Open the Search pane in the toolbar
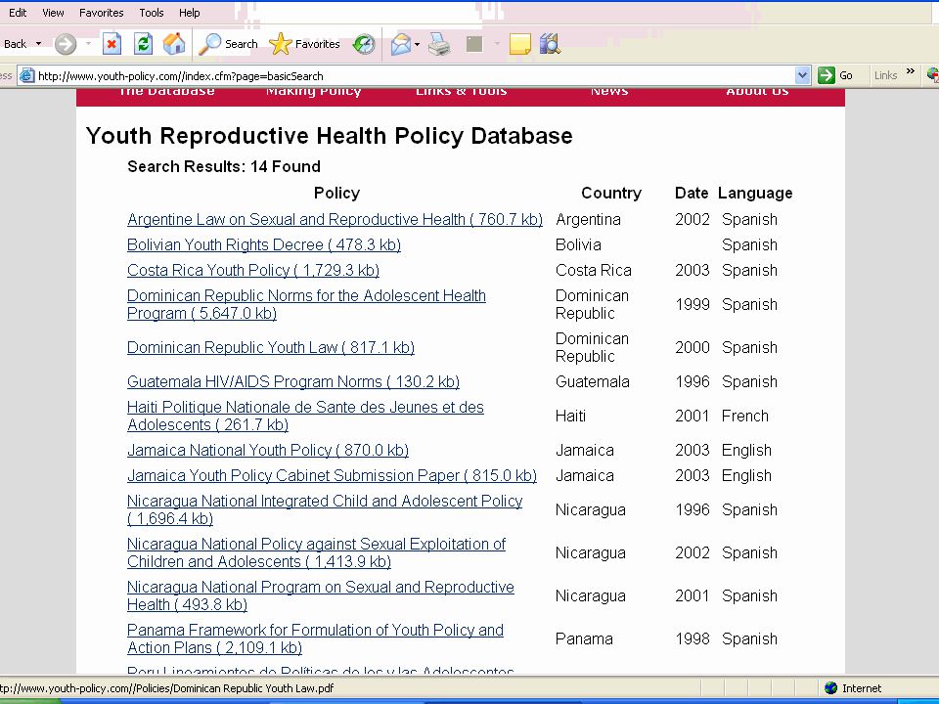Screen dimensions: 939x704 [228, 44]
